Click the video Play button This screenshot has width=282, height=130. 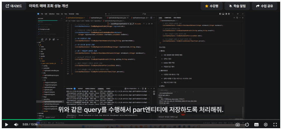point(7,124)
